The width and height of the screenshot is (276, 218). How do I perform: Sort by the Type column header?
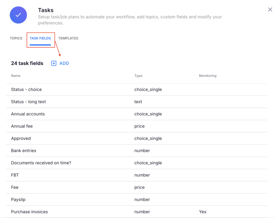pos(138,76)
